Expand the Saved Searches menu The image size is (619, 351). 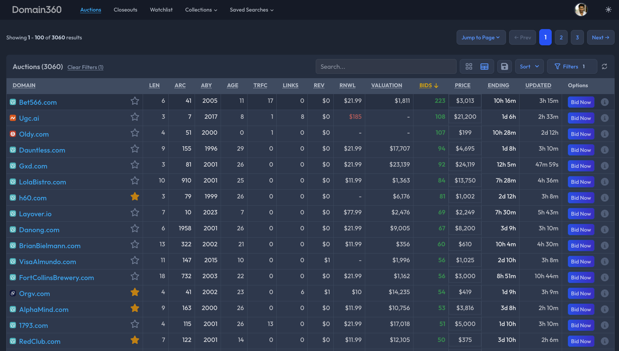(x=252, y=10)
